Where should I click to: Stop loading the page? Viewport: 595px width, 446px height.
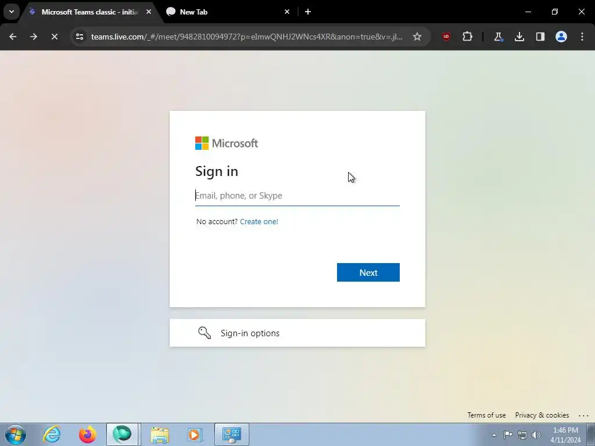click(x=55, y=37)
